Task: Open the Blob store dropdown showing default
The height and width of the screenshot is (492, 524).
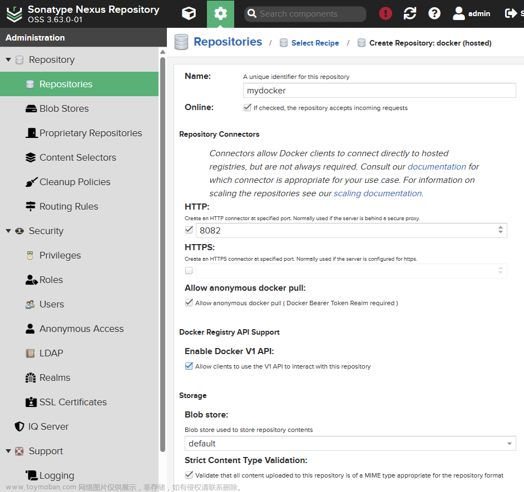Action: point(350,444)
